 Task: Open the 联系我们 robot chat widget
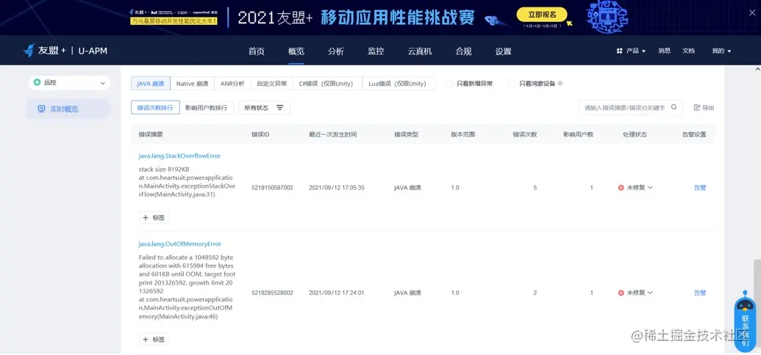(745, 320)
